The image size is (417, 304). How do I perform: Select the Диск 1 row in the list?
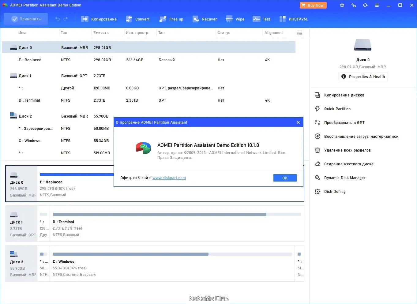[148, 76]
